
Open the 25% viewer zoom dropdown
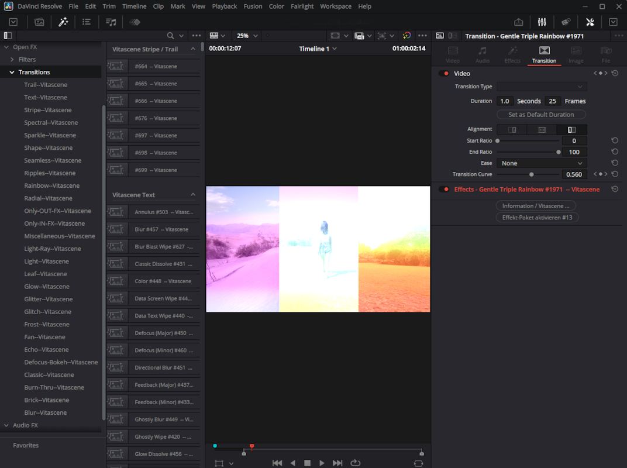click(x=247, y=36)
